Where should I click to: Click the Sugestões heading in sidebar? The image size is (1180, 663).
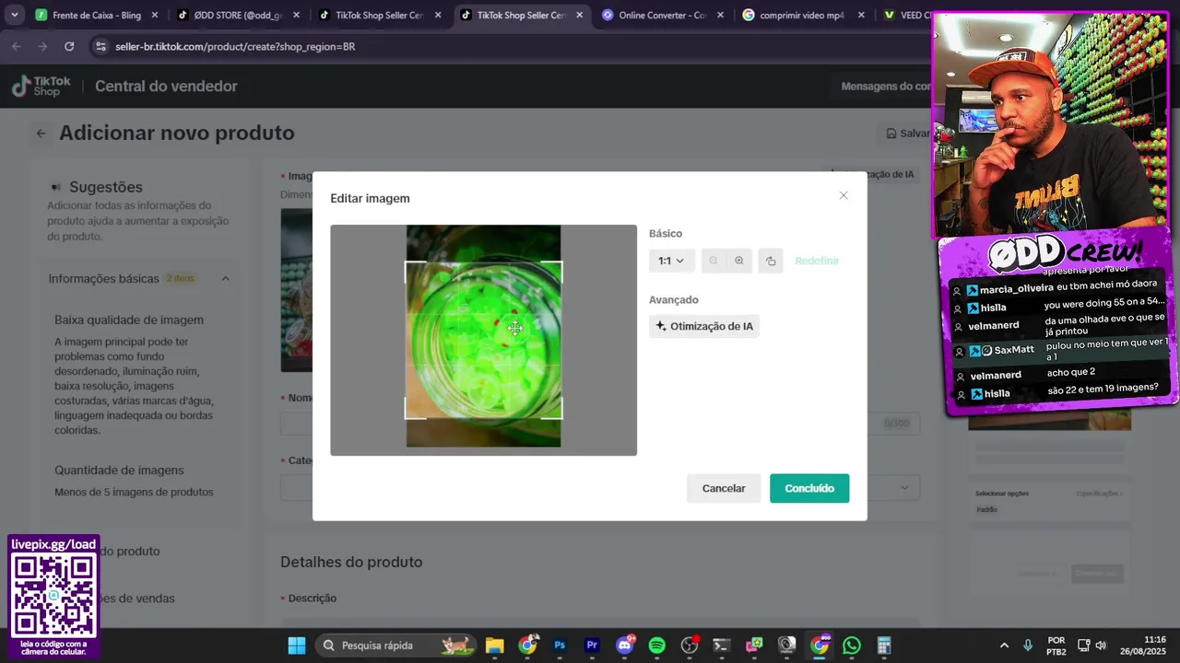(x=106, y=187)
